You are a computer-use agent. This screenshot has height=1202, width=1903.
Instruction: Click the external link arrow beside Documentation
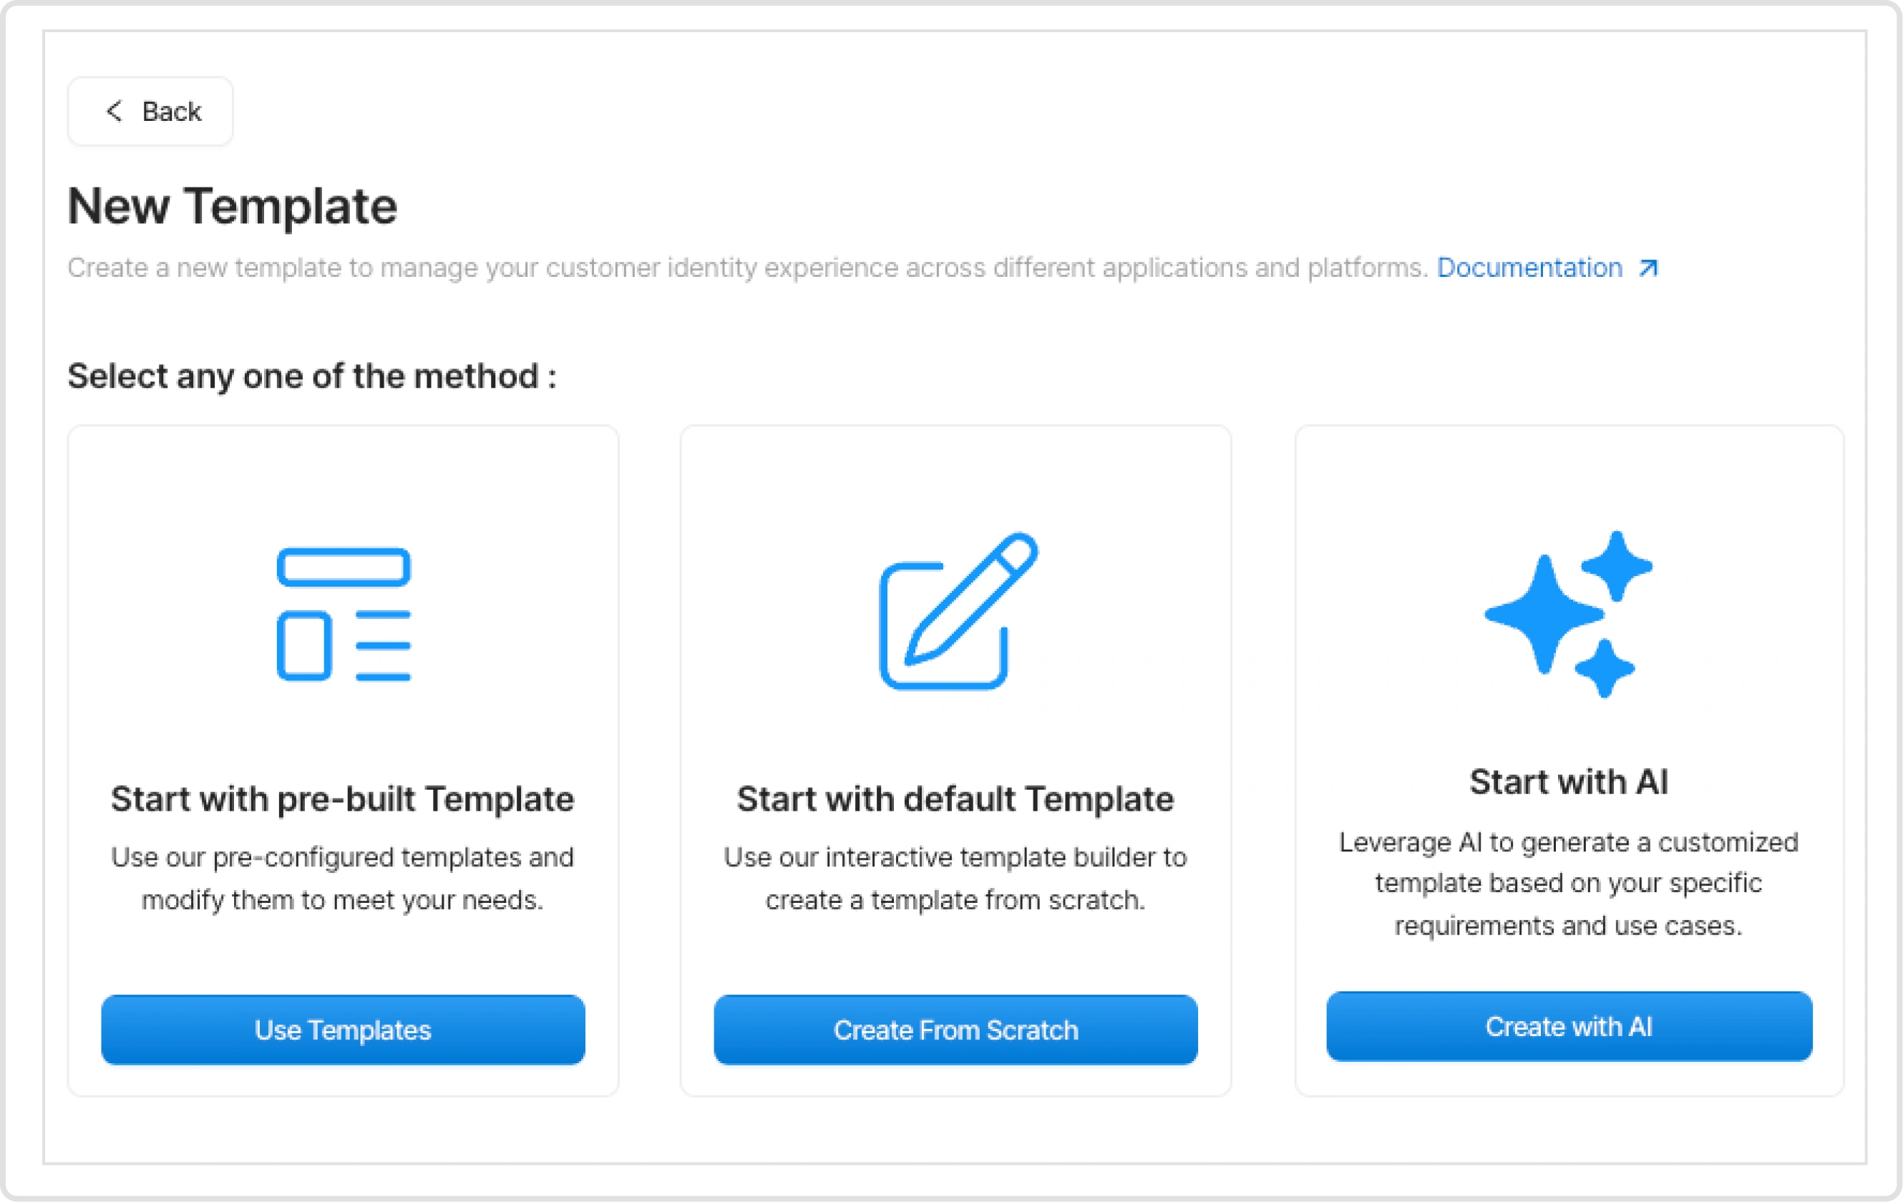click(x=1648, y=269)
